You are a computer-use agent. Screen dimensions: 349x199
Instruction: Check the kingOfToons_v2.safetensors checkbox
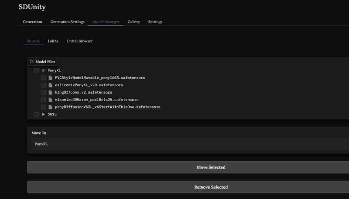43,92
